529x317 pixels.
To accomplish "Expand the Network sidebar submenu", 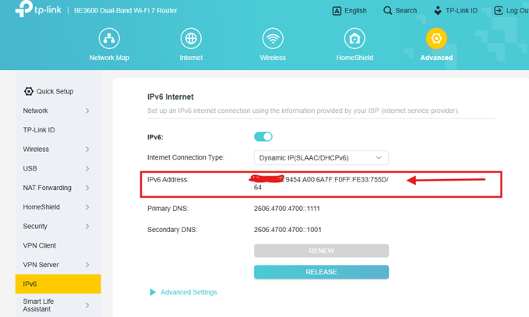I will point(87,111).
